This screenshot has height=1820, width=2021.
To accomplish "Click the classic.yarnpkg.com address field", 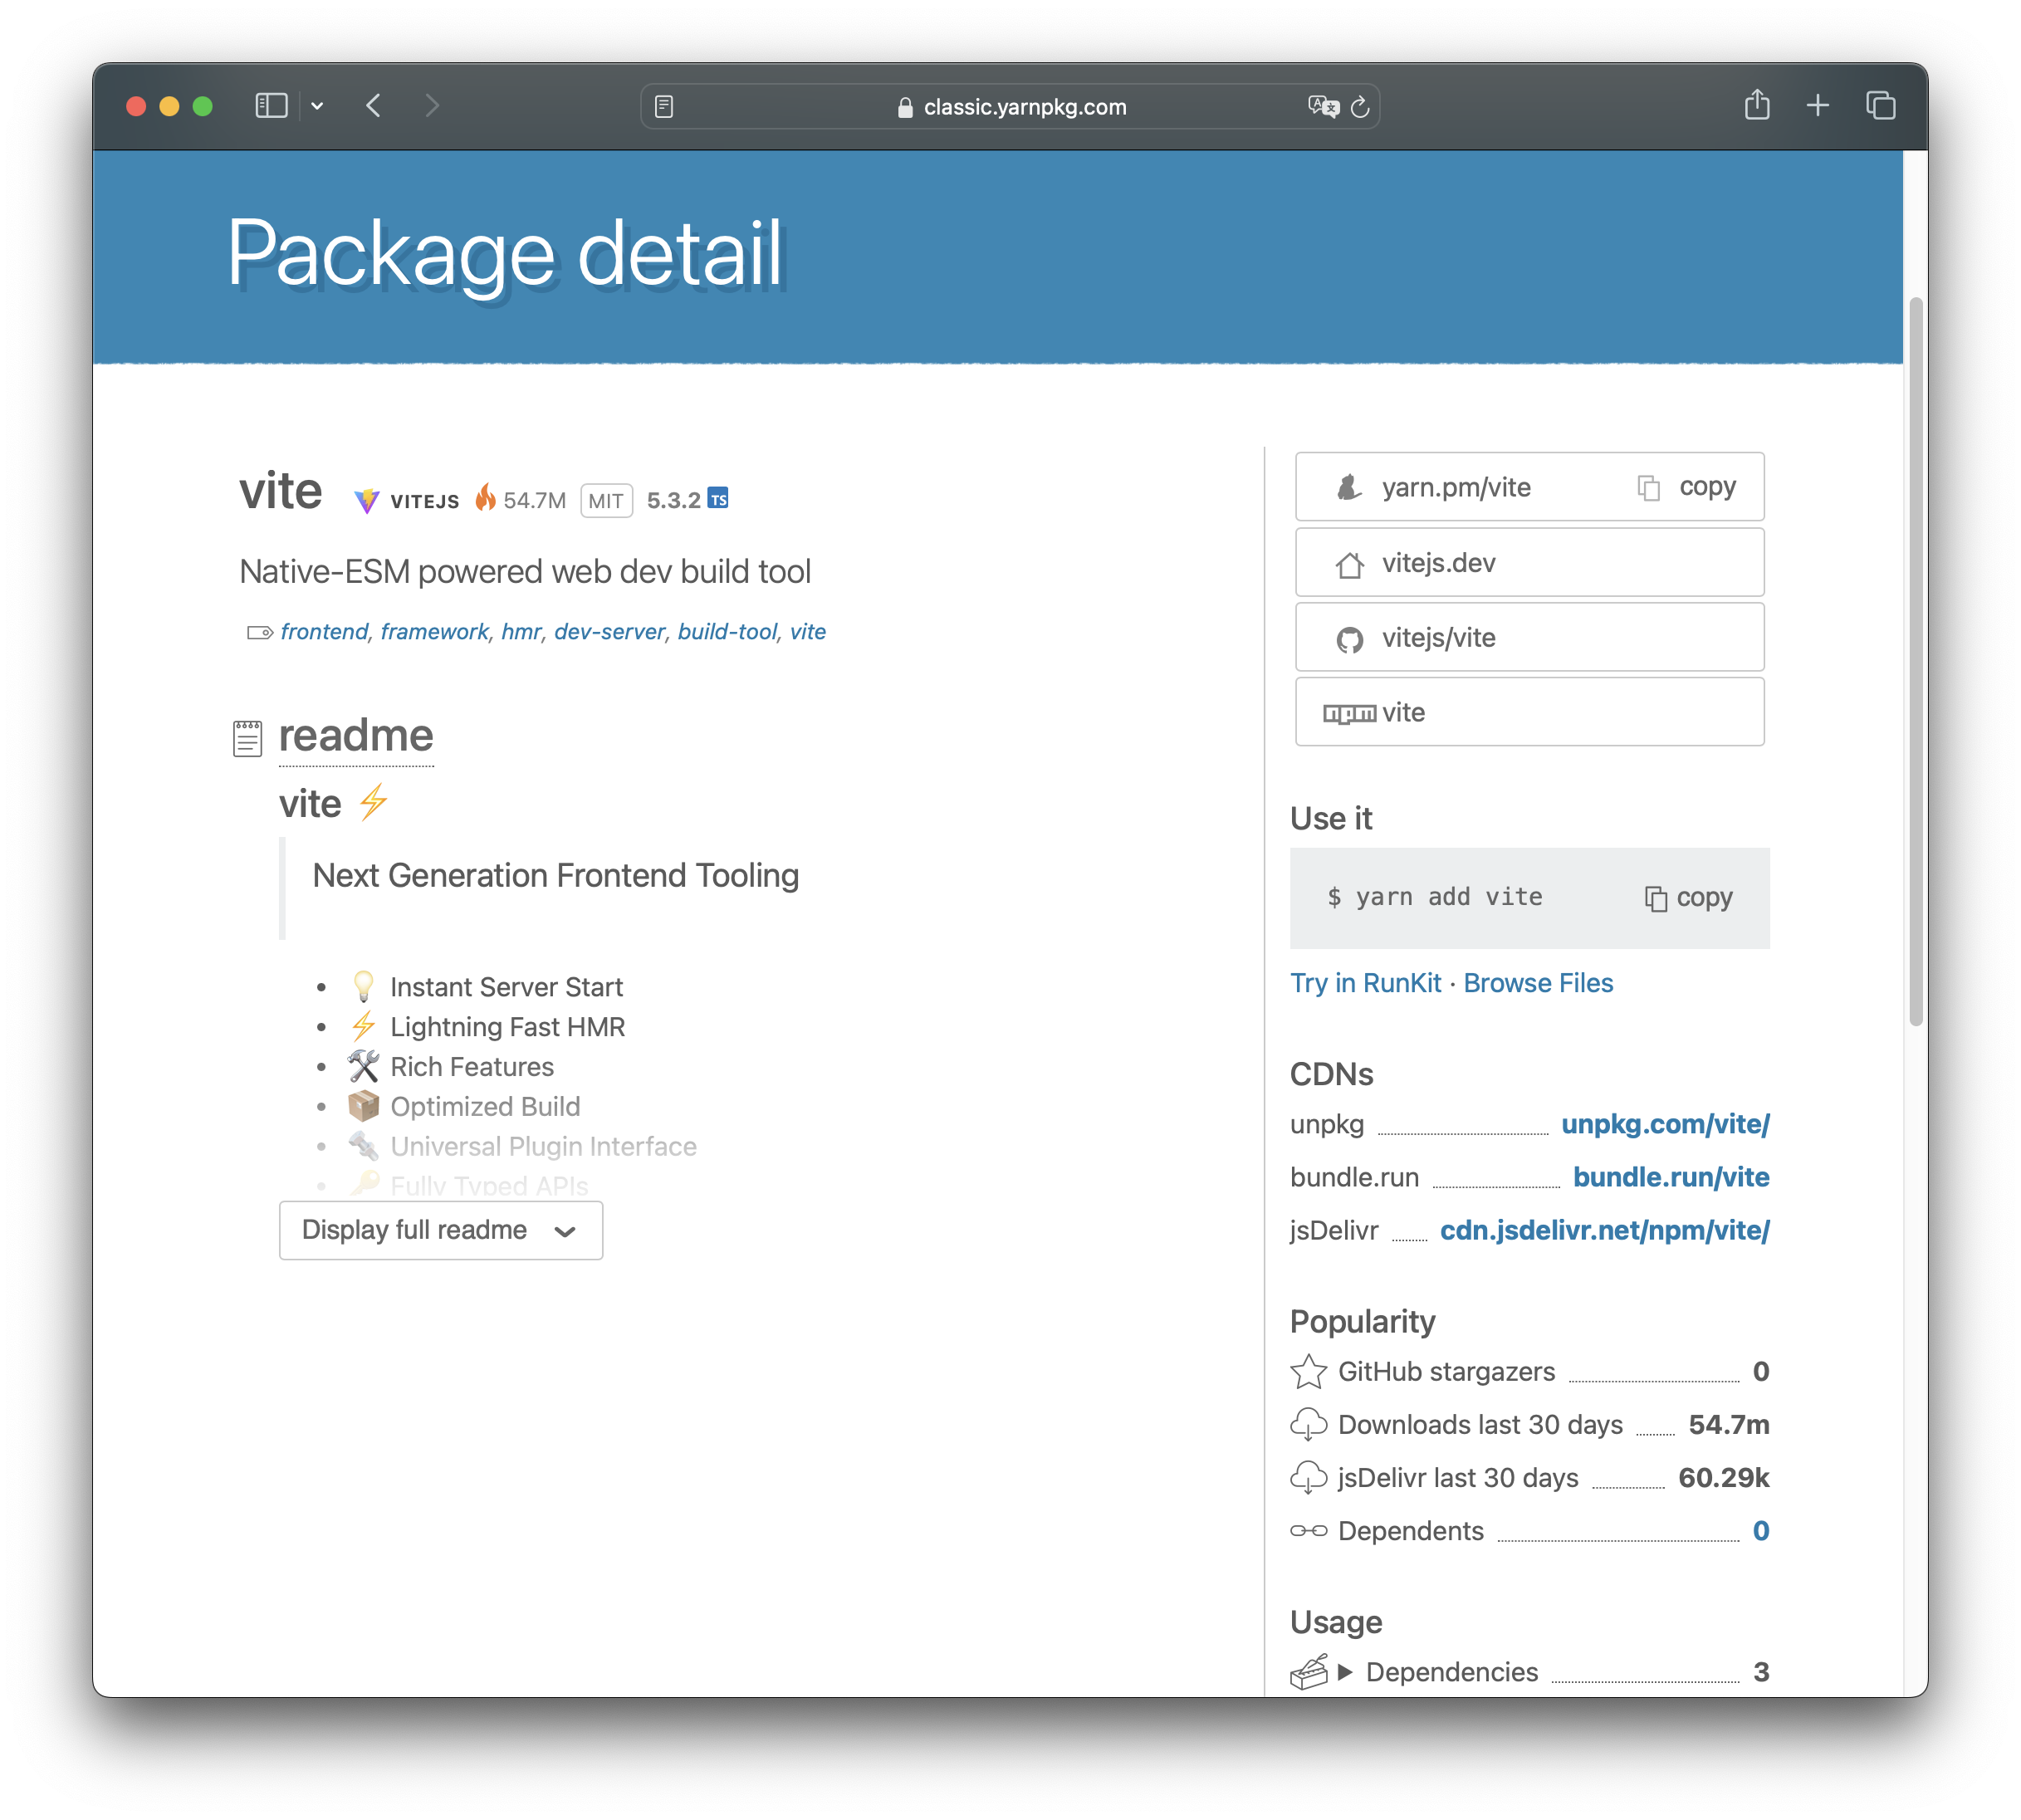I will pos(1024,107).
